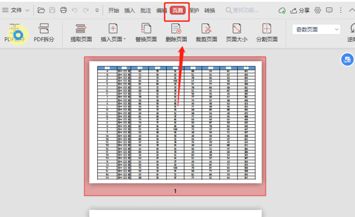The height and width of the screenshot is (217, 355).
Task: Click the PDF合并 tool
Action: 15,33
